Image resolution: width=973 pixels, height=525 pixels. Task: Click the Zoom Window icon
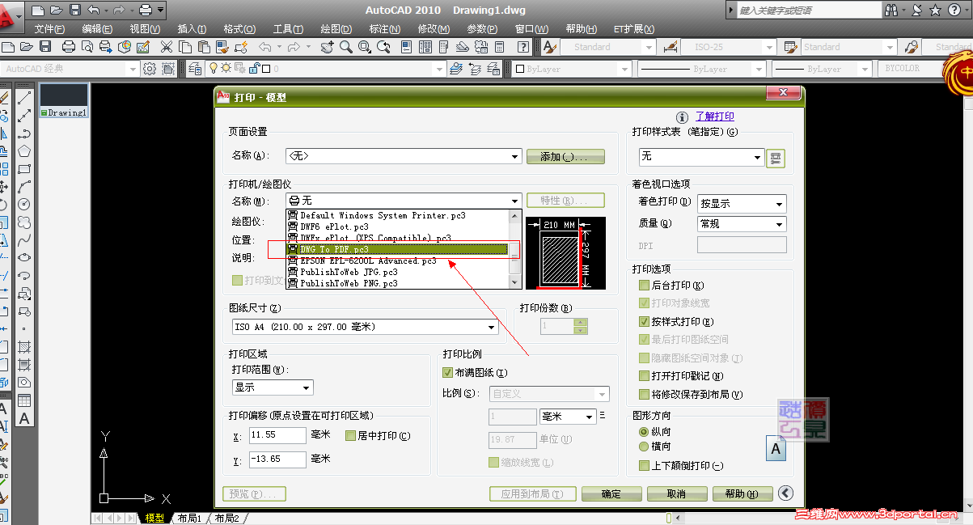[364, 47]
